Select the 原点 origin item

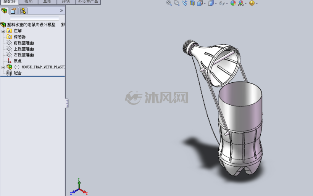pyautogui.click(x=18, y=61)
